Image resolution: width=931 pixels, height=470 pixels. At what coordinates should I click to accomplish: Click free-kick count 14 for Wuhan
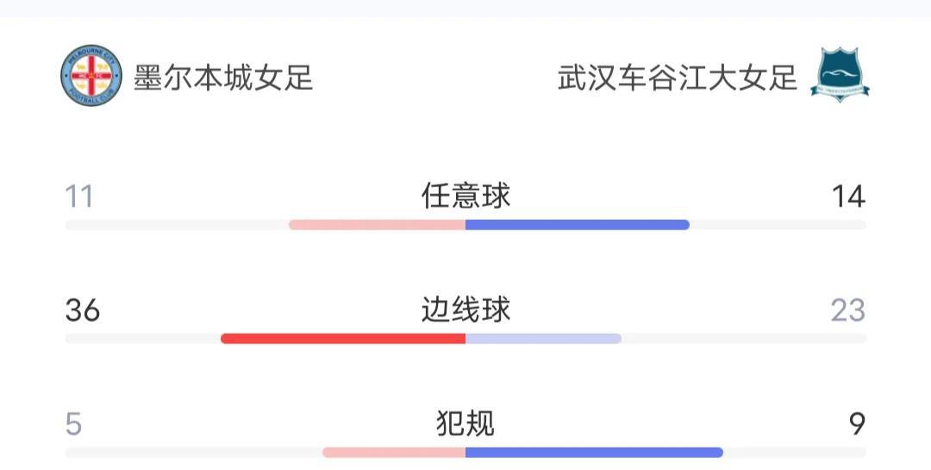(x=848, y=196)
